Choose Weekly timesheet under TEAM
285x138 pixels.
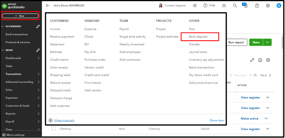(x=132, y=44)
